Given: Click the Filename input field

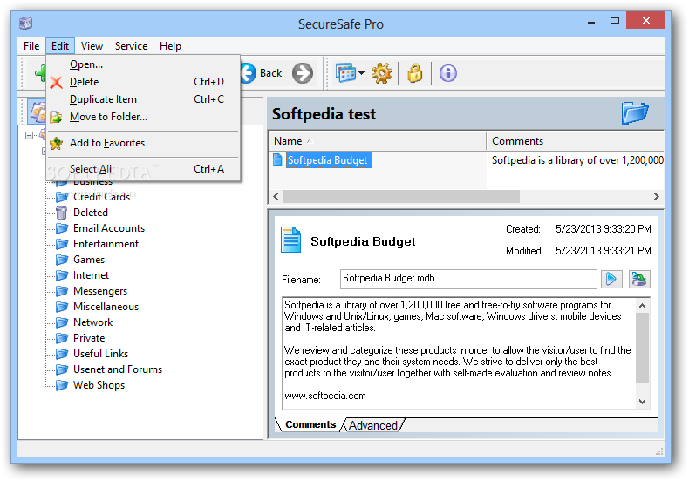Looking at the screenshot, I should pyautogui.click(x=468, y=279).
